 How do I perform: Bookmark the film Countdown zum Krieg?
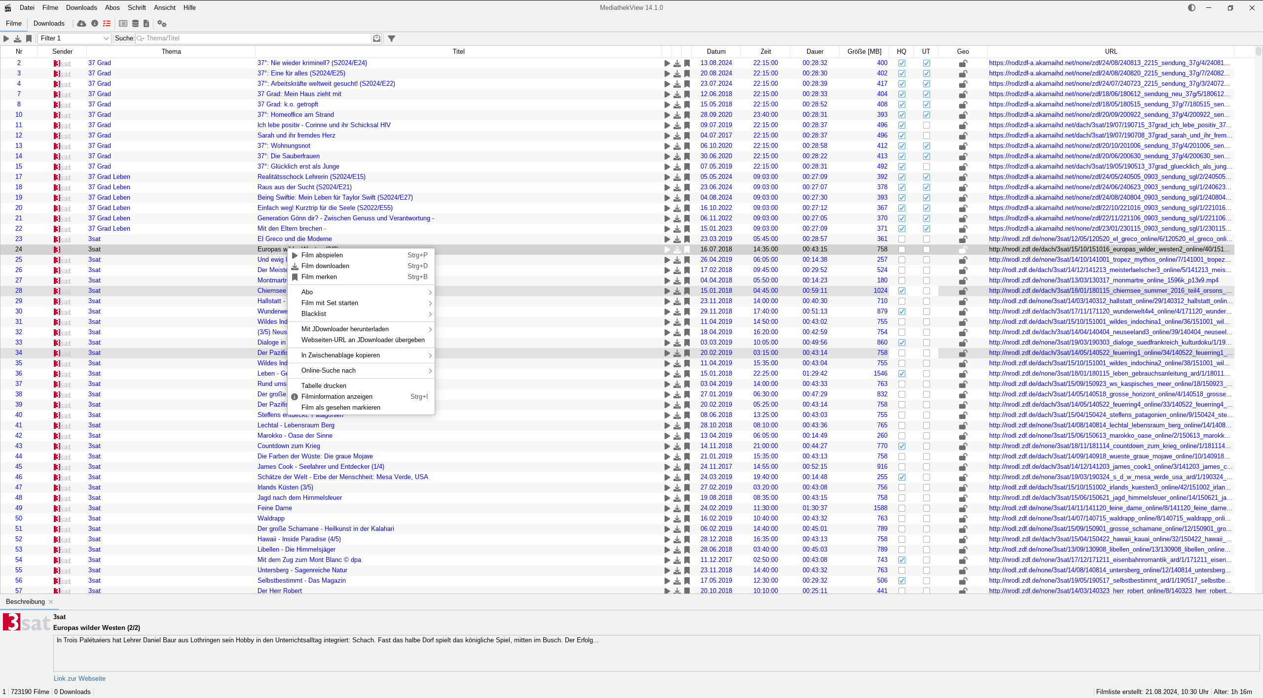point(687,446)
